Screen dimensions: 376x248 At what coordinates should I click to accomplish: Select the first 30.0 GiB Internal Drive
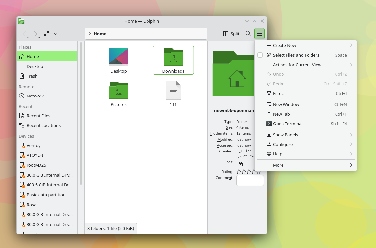[47, 175]
